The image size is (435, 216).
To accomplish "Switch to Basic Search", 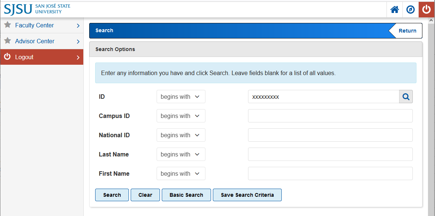I will click(186, 195).
